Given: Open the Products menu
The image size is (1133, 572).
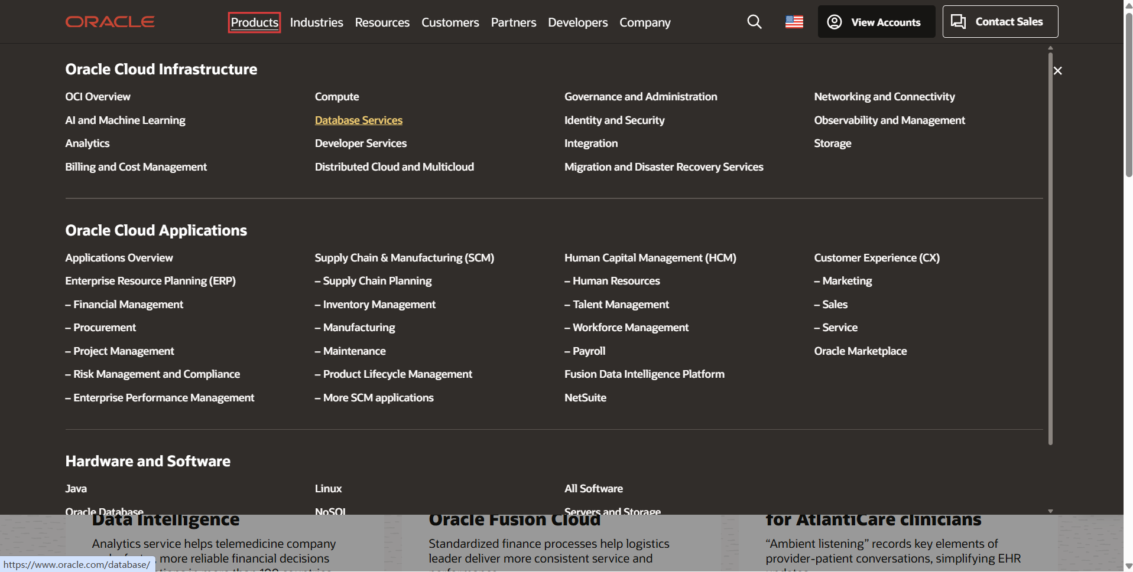Looking at the screenshot, I should click(x=254, y=22).
